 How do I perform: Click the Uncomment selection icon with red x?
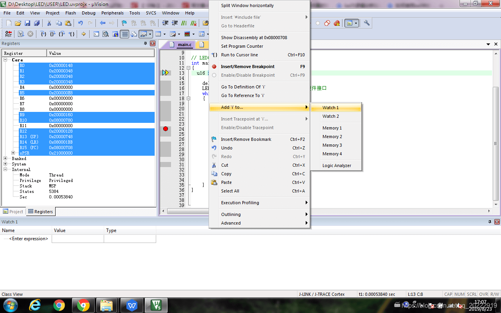click(x=193, y=23)
